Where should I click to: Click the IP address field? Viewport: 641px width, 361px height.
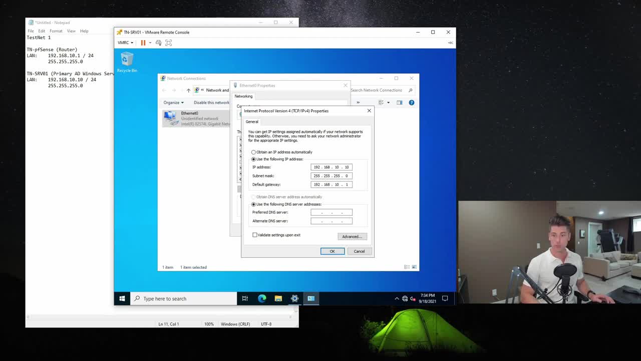click(x=332, y=167)
